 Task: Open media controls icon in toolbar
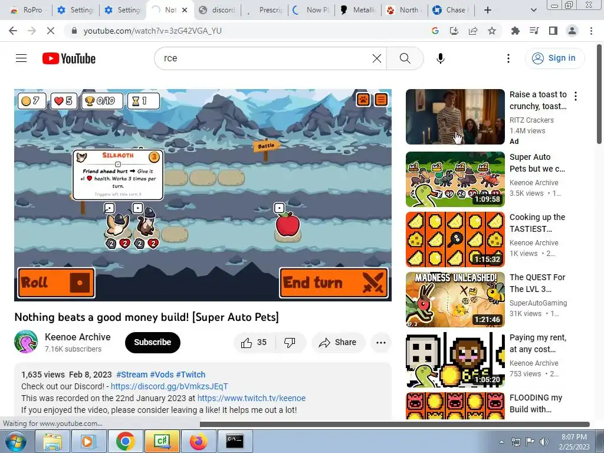coord(534,31)
